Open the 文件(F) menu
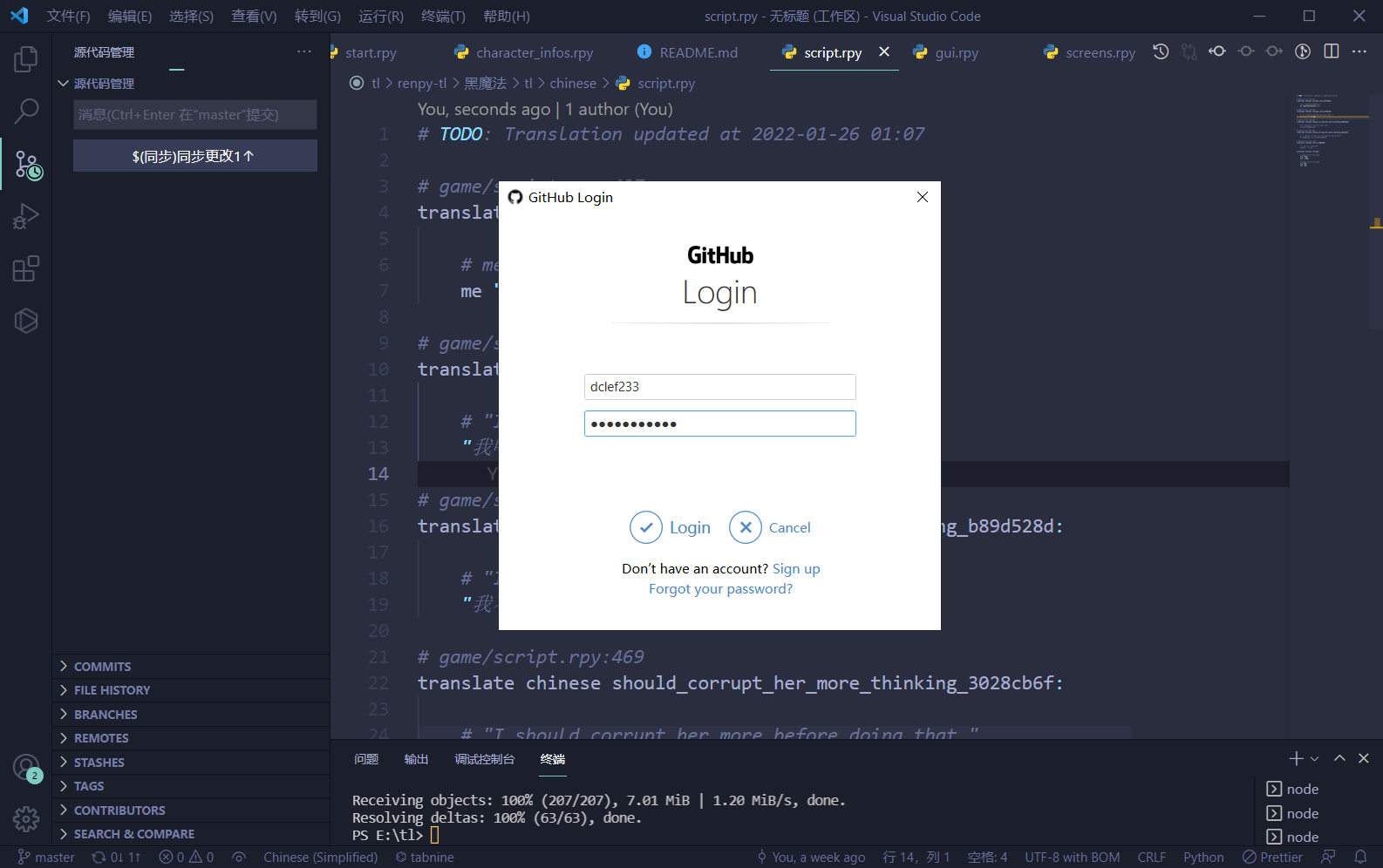The width and height of the screenshot is (1383, 868). click(x=68, y=17)
